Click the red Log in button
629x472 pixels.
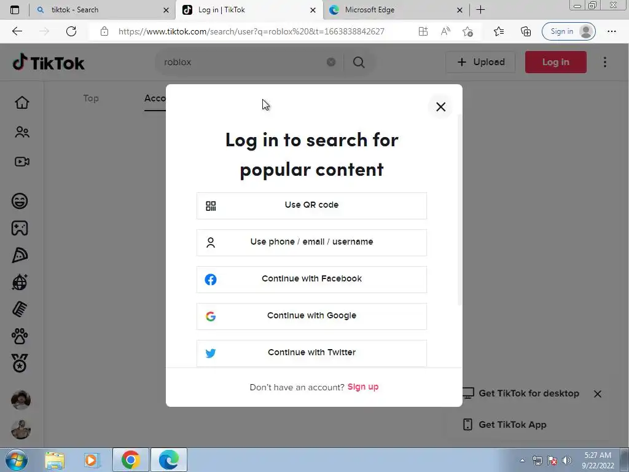555,62
